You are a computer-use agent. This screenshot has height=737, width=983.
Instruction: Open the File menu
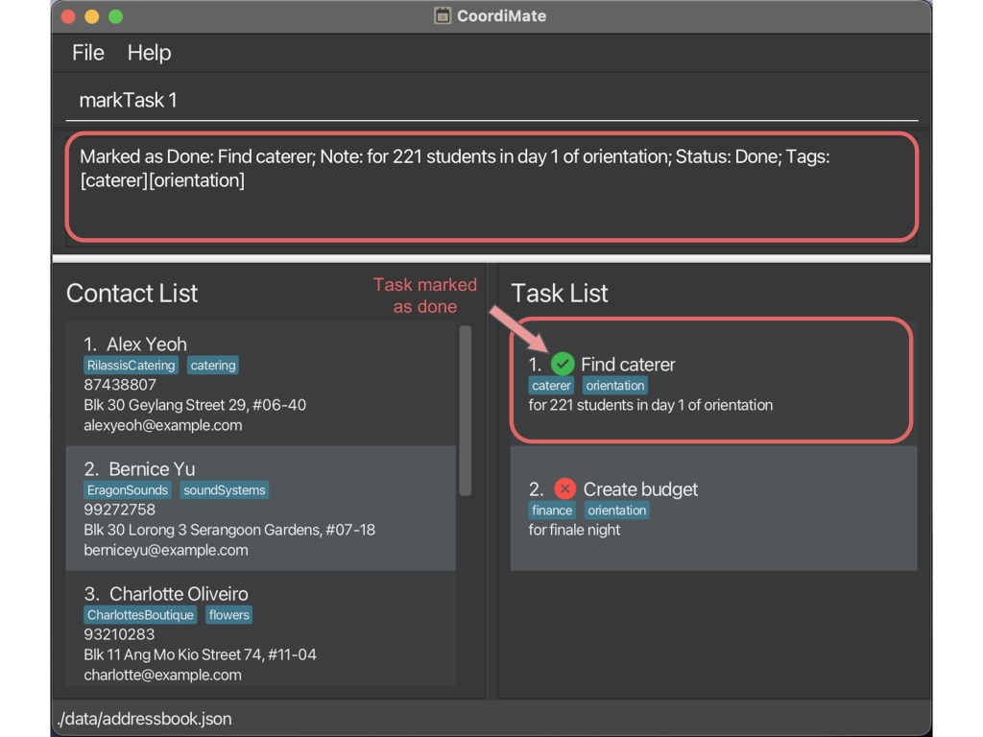[x=87, y=53]
